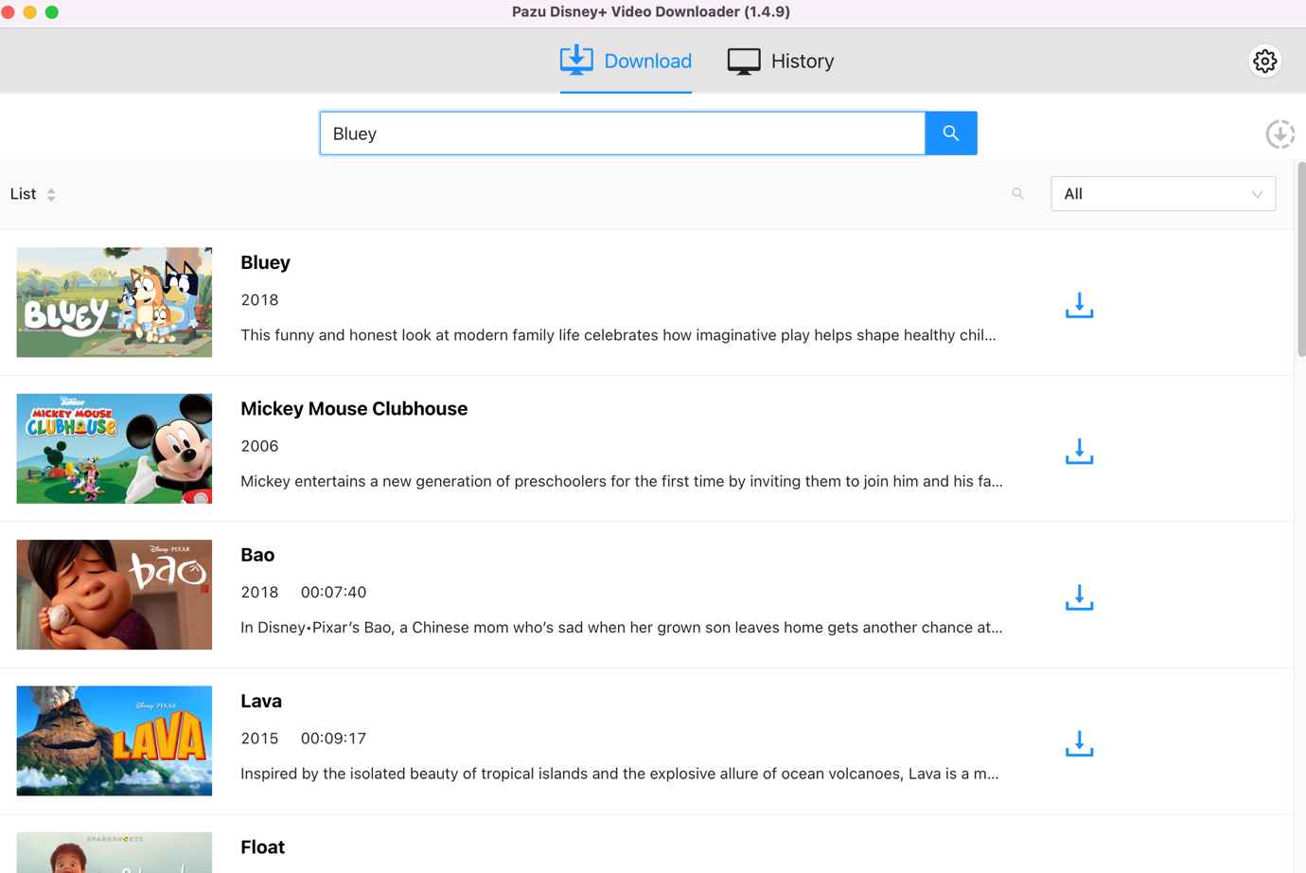Click the Mickey Mouse Clubhouse title
Screen dimensions: 1306x873
point(354,409)
